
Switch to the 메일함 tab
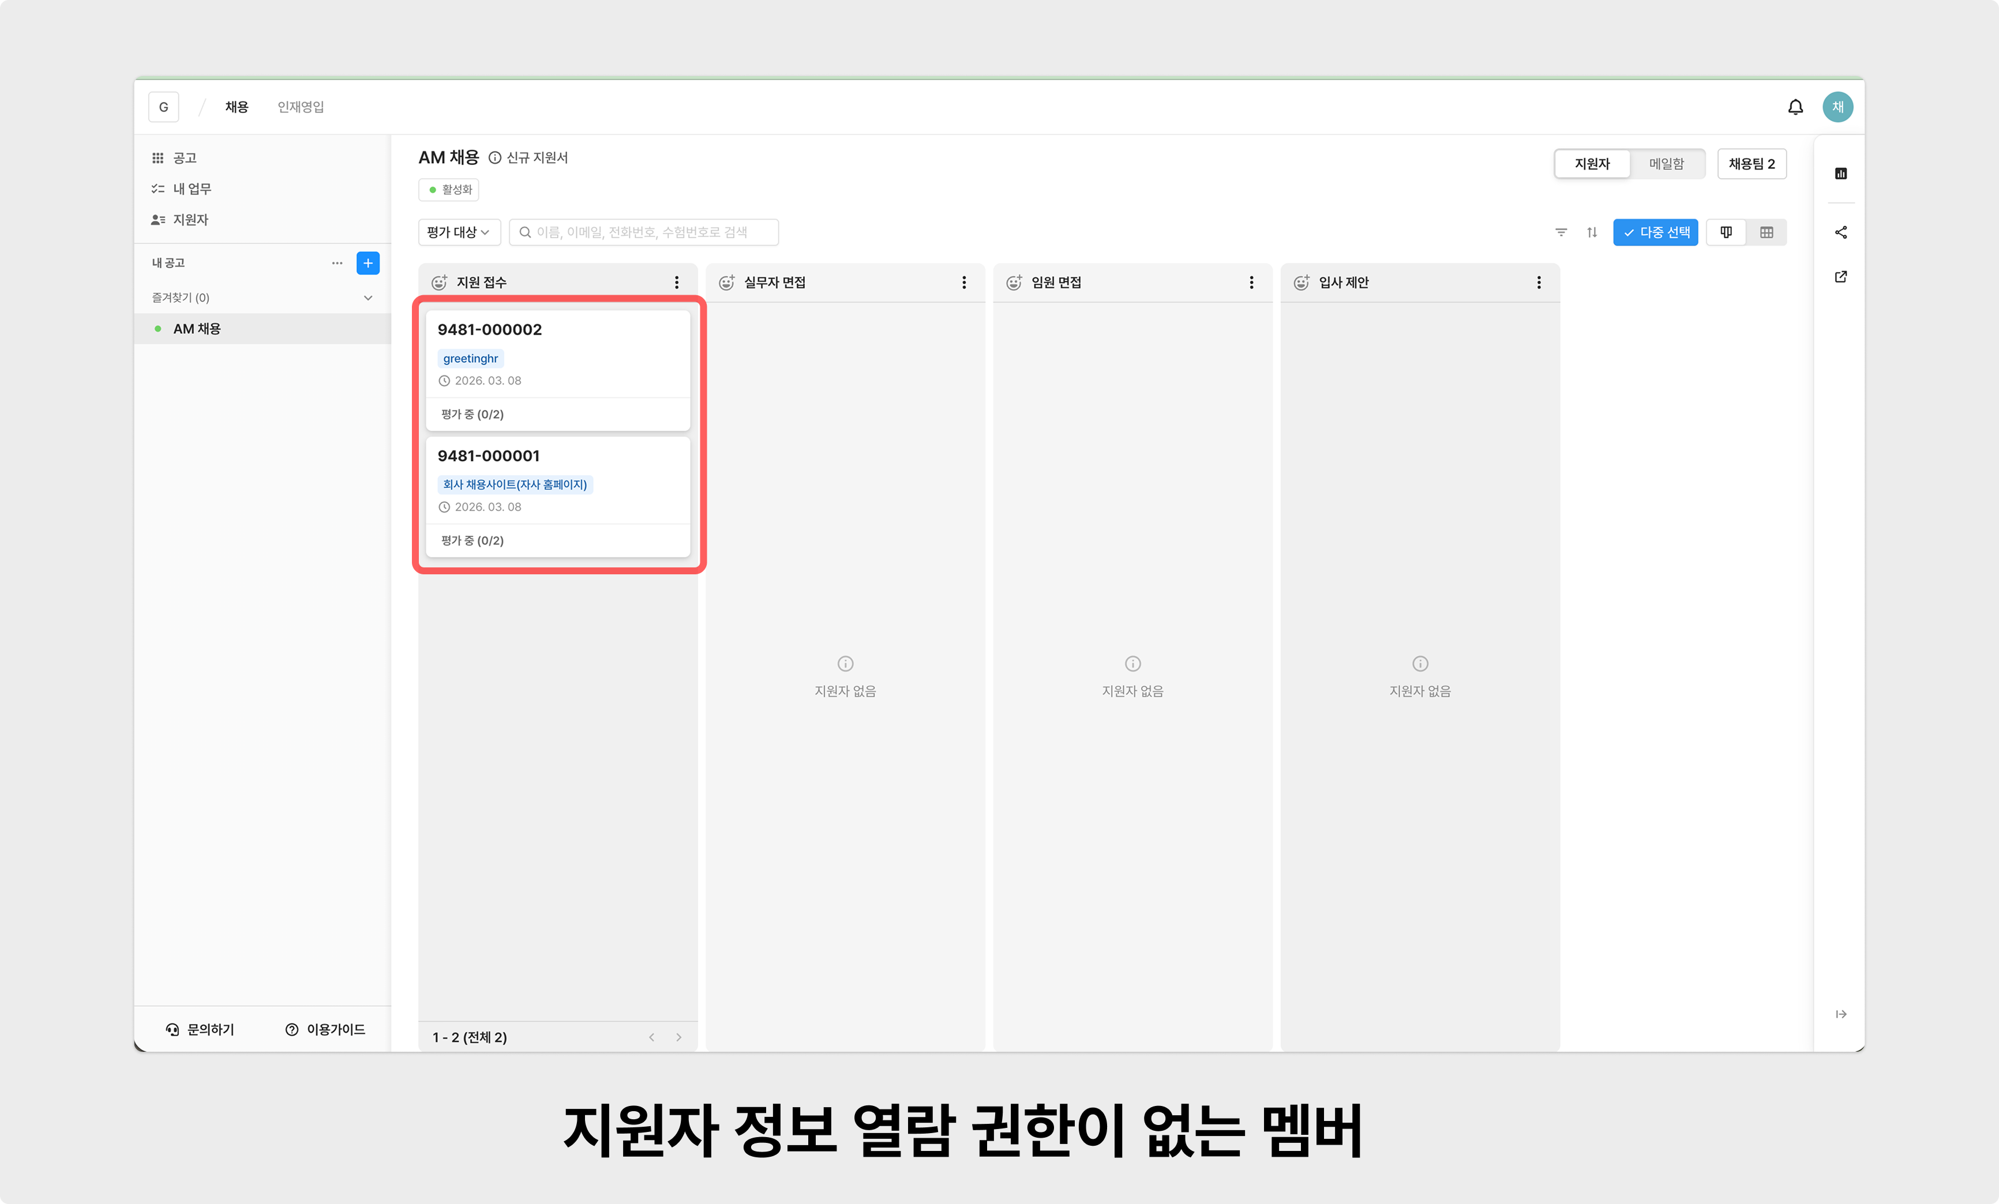1666,164
